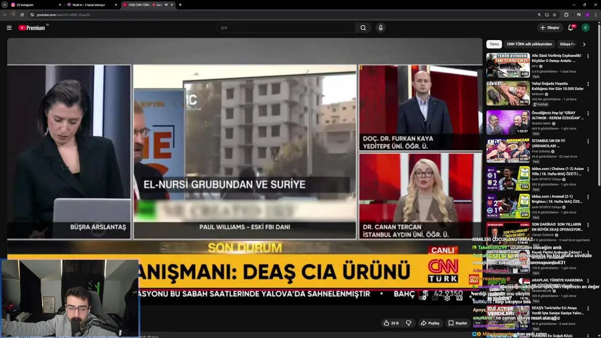The height and width of the screenshot is (338, 601).
Task: Bookmark this page with the star
Action: coord(555,15)
